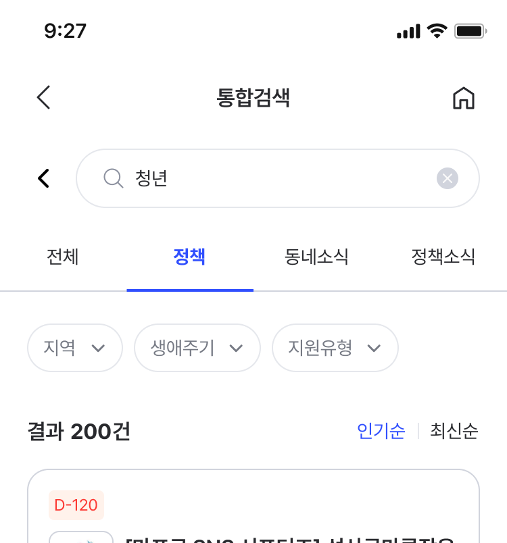Focus the search field containing 청년
This screenshot has width=507, height=543.
[278, 178]
